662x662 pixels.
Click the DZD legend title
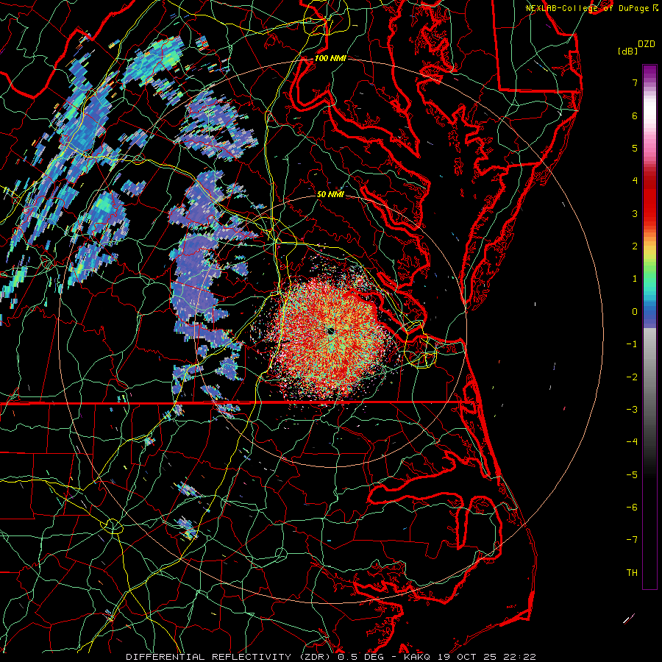tap(646, 44)
